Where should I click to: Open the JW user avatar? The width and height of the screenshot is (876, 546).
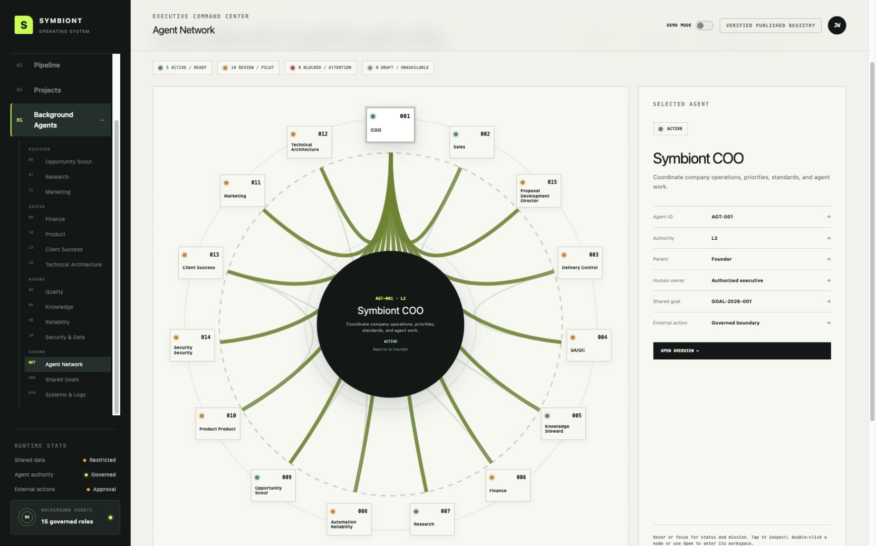click(836, 25)
